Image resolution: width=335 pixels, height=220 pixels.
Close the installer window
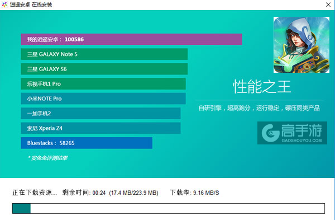[x=328, y=4]
